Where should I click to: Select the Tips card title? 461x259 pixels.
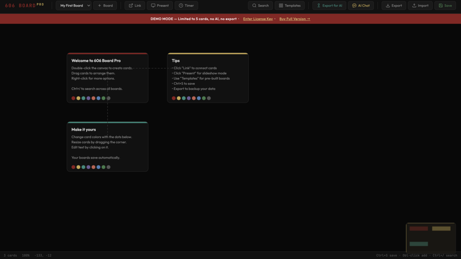point(176,61)
